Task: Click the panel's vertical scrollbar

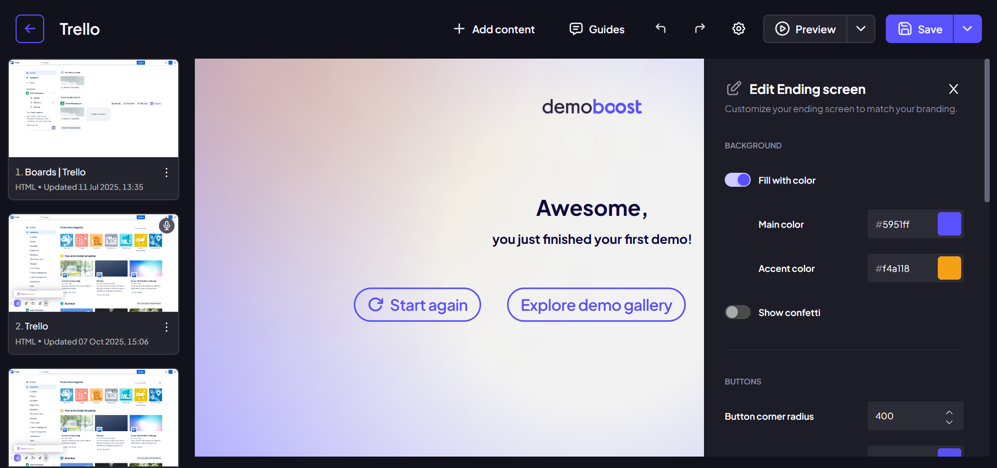Action: pyautogui.click(x=987, y=131)
